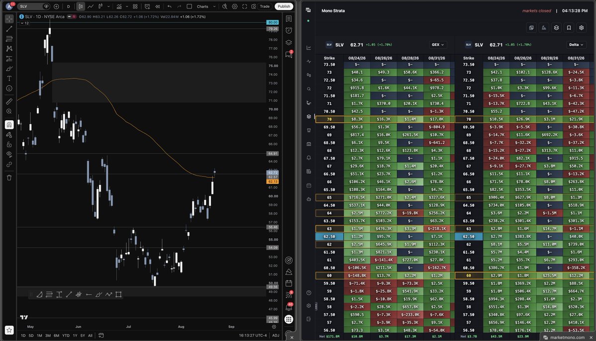
Task: Click the bookmark icon in Mono Strata
Action: pyautogui.click(x=569, y=28)
